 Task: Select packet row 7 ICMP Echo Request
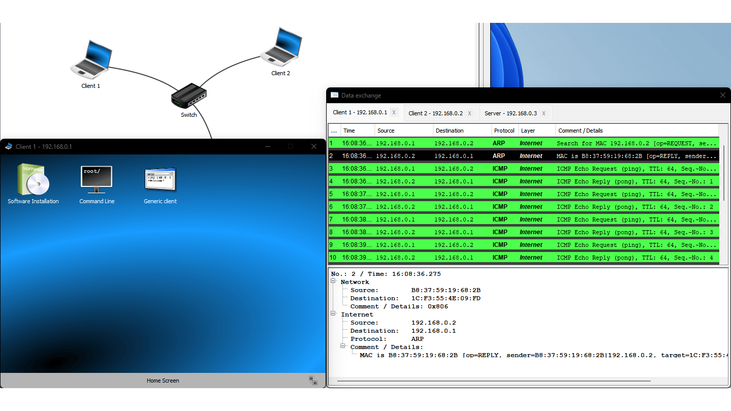click(524, 219)
